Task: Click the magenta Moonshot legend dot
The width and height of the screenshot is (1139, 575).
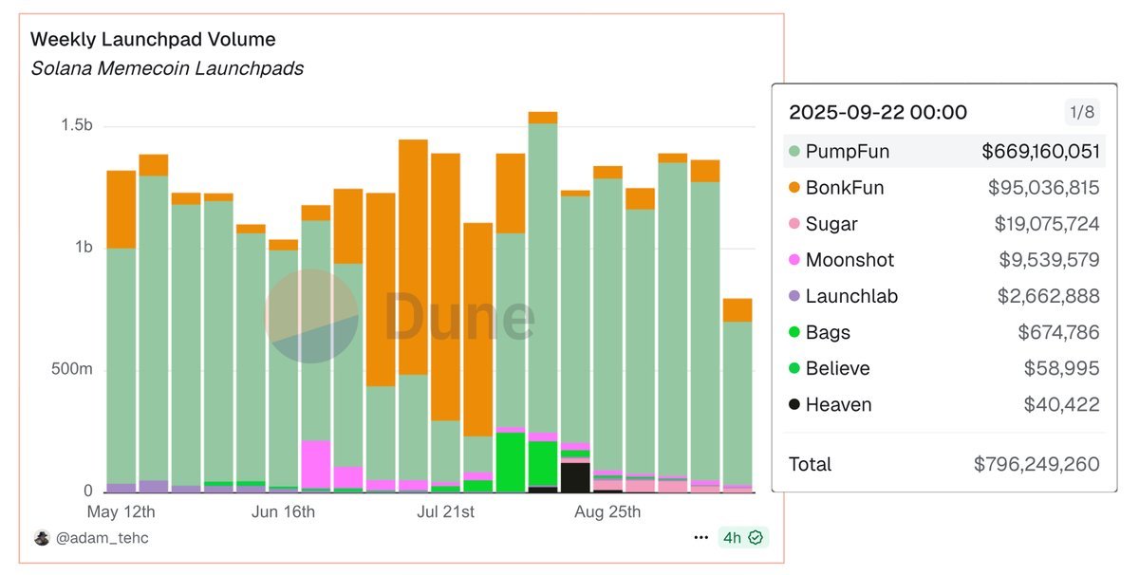Action: tap(794, 261)
